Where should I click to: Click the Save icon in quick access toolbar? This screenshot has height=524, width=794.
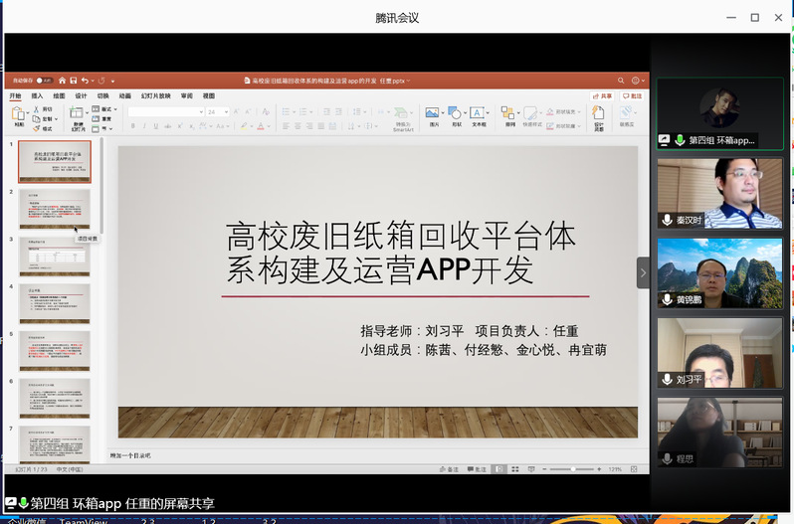click(73, 80)
